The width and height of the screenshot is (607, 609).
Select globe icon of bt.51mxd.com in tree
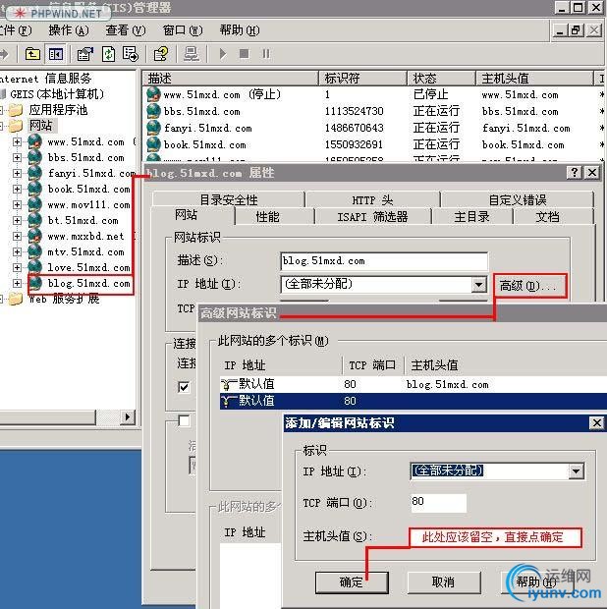[35, 220]
